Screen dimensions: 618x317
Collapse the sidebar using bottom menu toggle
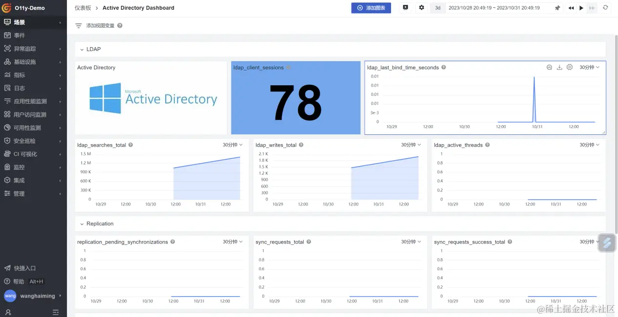pyautogui.click(x=56, y=312)
